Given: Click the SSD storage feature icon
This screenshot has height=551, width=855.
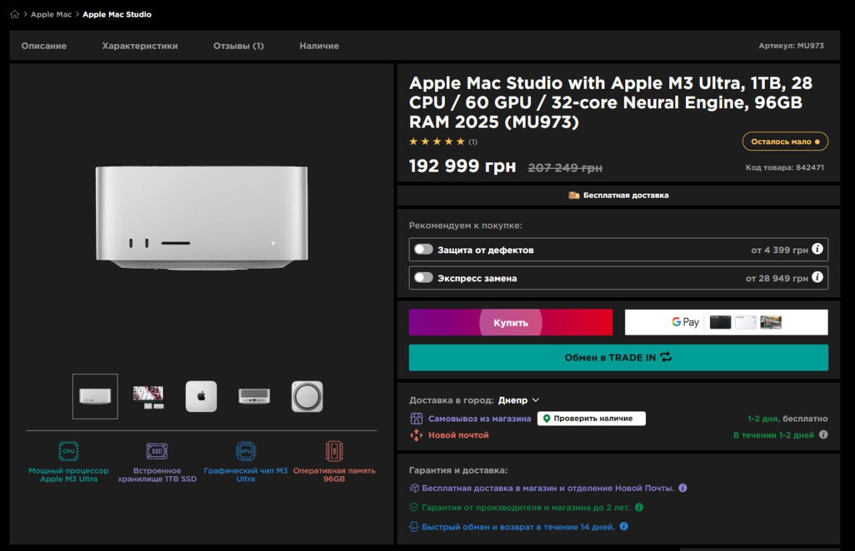Looking at the screenshot, I should [157, 451].
